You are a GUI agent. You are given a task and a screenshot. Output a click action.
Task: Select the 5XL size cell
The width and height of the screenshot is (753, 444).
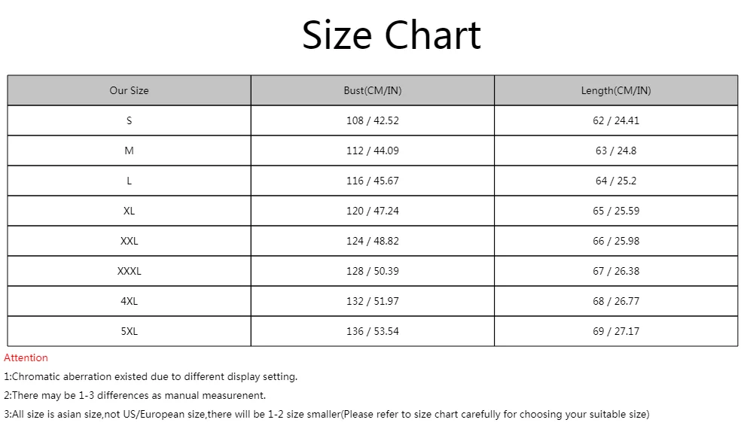129,331
